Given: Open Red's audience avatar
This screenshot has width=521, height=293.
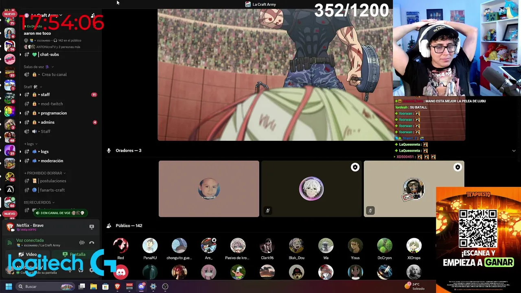Looking at the screenshot, I should [120, 246].
